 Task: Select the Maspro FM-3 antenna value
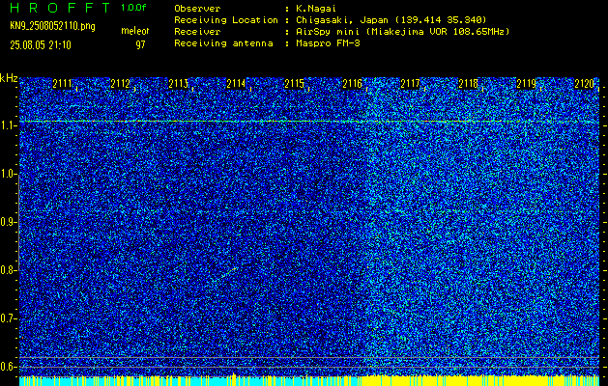(328, 43)
